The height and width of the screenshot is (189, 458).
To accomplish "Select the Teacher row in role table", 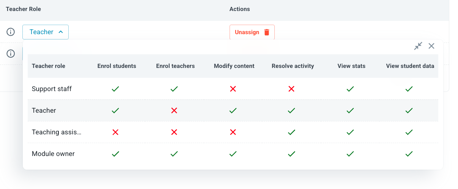I will tap(44, 110).
